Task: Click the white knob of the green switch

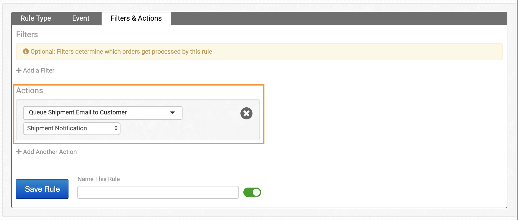Action: point(256,192)
